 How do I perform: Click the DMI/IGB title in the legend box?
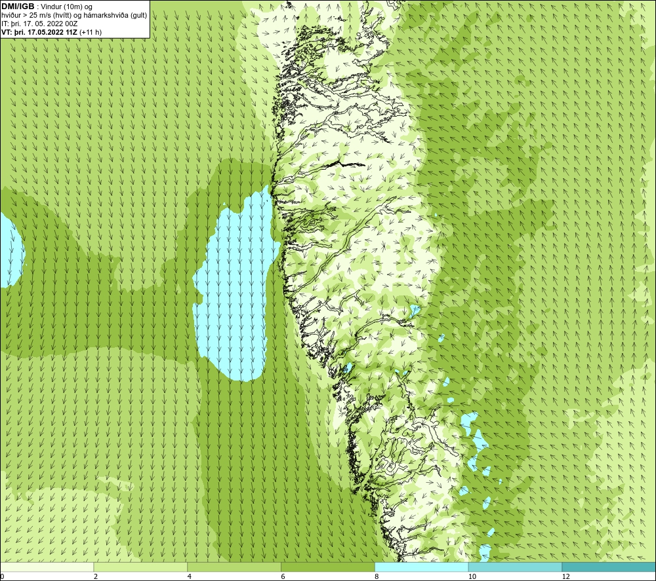(x=18, y=7)
